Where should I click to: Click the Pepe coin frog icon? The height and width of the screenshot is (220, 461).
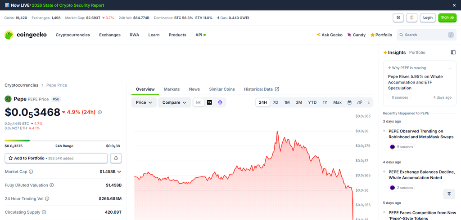pos(8,99)
